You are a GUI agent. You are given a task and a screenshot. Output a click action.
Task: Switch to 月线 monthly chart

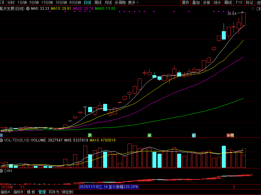coord(108,3)
